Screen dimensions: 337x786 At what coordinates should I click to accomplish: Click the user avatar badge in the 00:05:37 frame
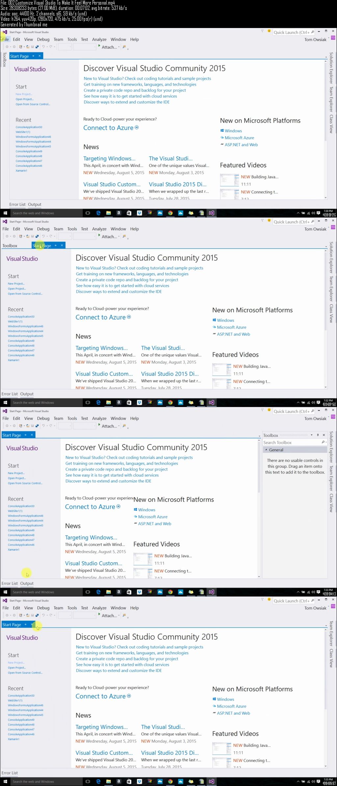pos(333,606)
